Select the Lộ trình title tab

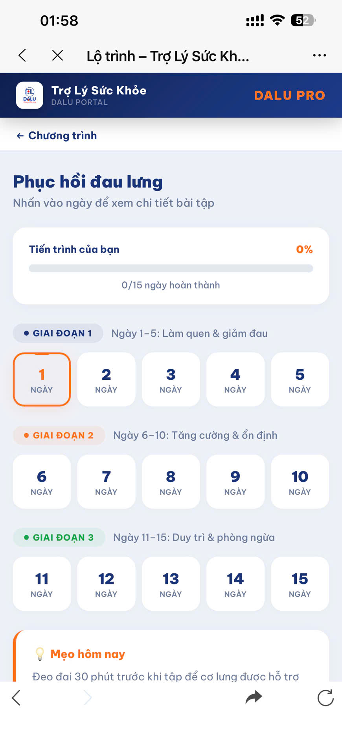click(x=168, y=55)
